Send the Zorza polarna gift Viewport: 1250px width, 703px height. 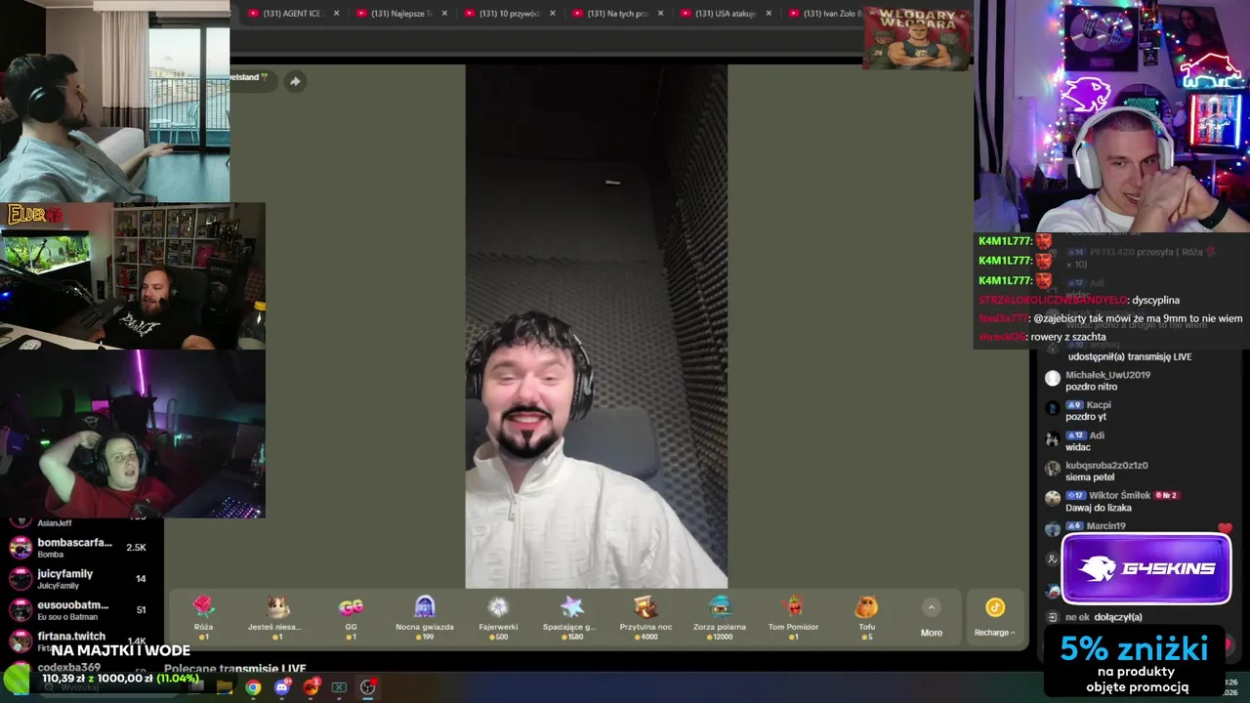pos(720,617)
